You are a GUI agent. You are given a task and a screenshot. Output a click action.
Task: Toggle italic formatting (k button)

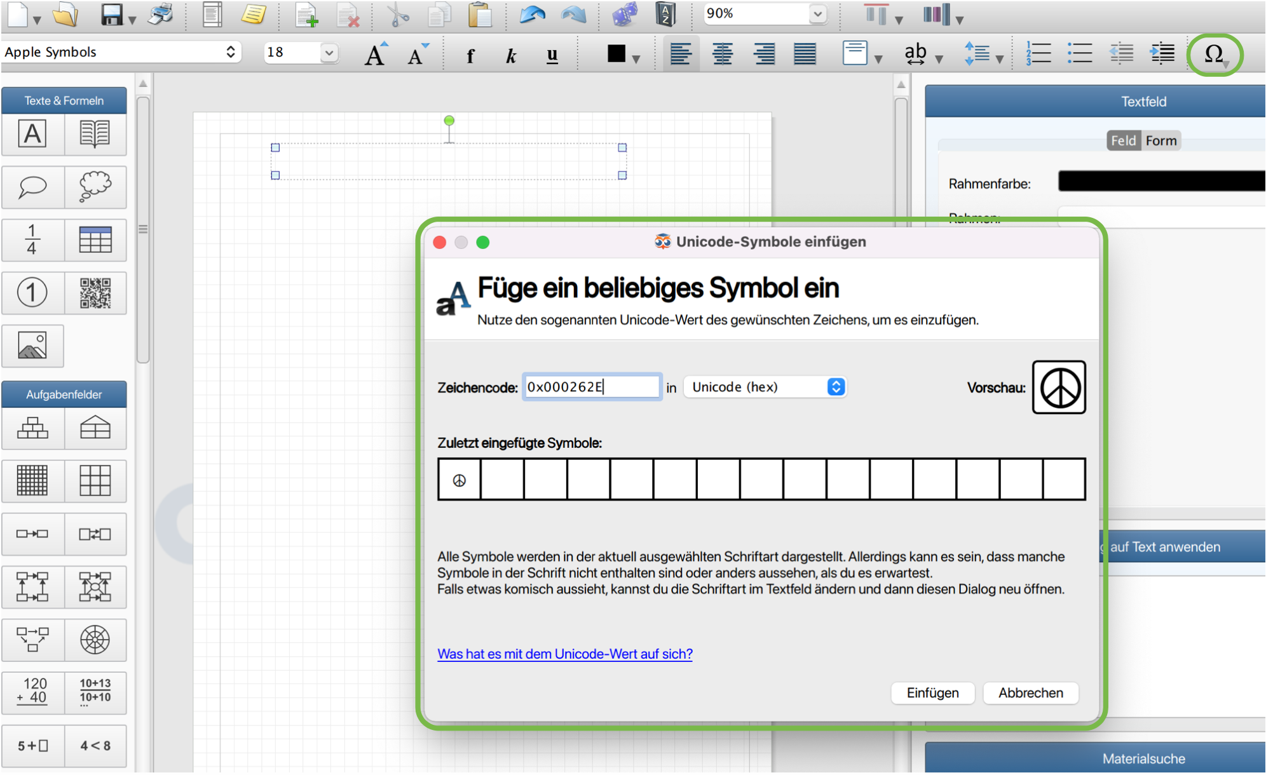pos(511,56)
